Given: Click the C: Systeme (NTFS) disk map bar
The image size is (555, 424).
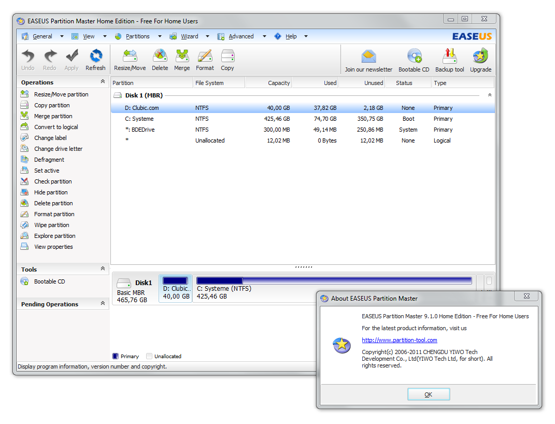Looking at the screenshot, I should coord(334,281).
